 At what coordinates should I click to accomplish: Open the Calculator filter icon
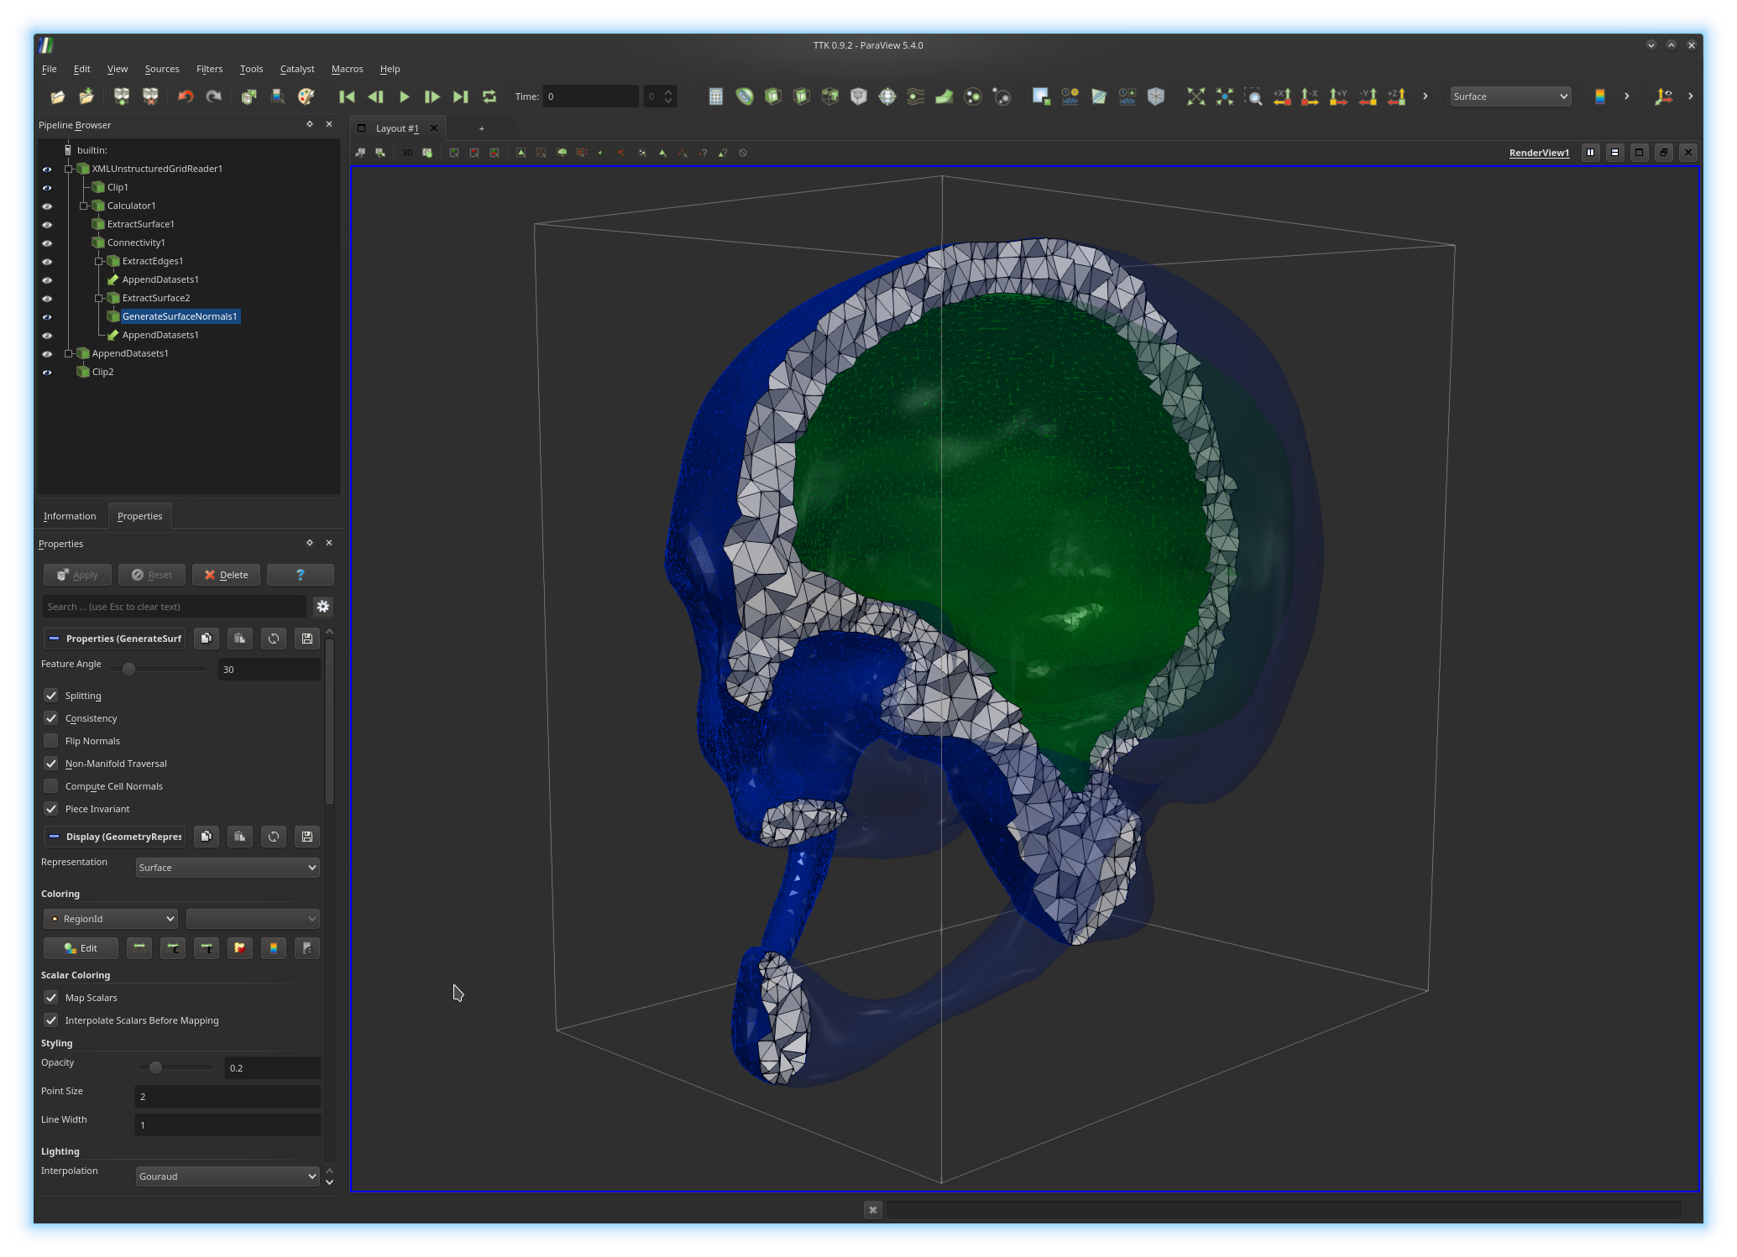[x=716, y=96]
